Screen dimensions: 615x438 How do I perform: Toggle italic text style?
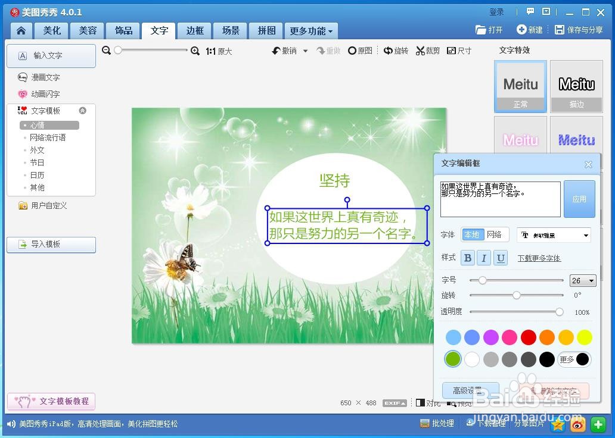(x=484, y=258)
